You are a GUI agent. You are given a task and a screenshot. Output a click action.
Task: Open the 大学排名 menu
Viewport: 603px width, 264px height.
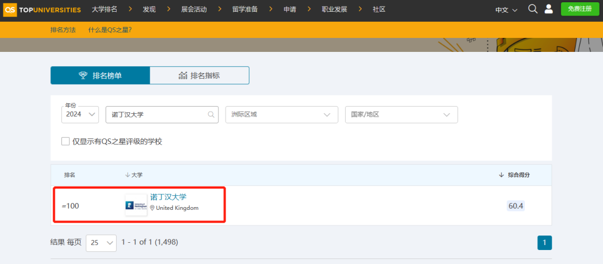[x=104, y=9]
